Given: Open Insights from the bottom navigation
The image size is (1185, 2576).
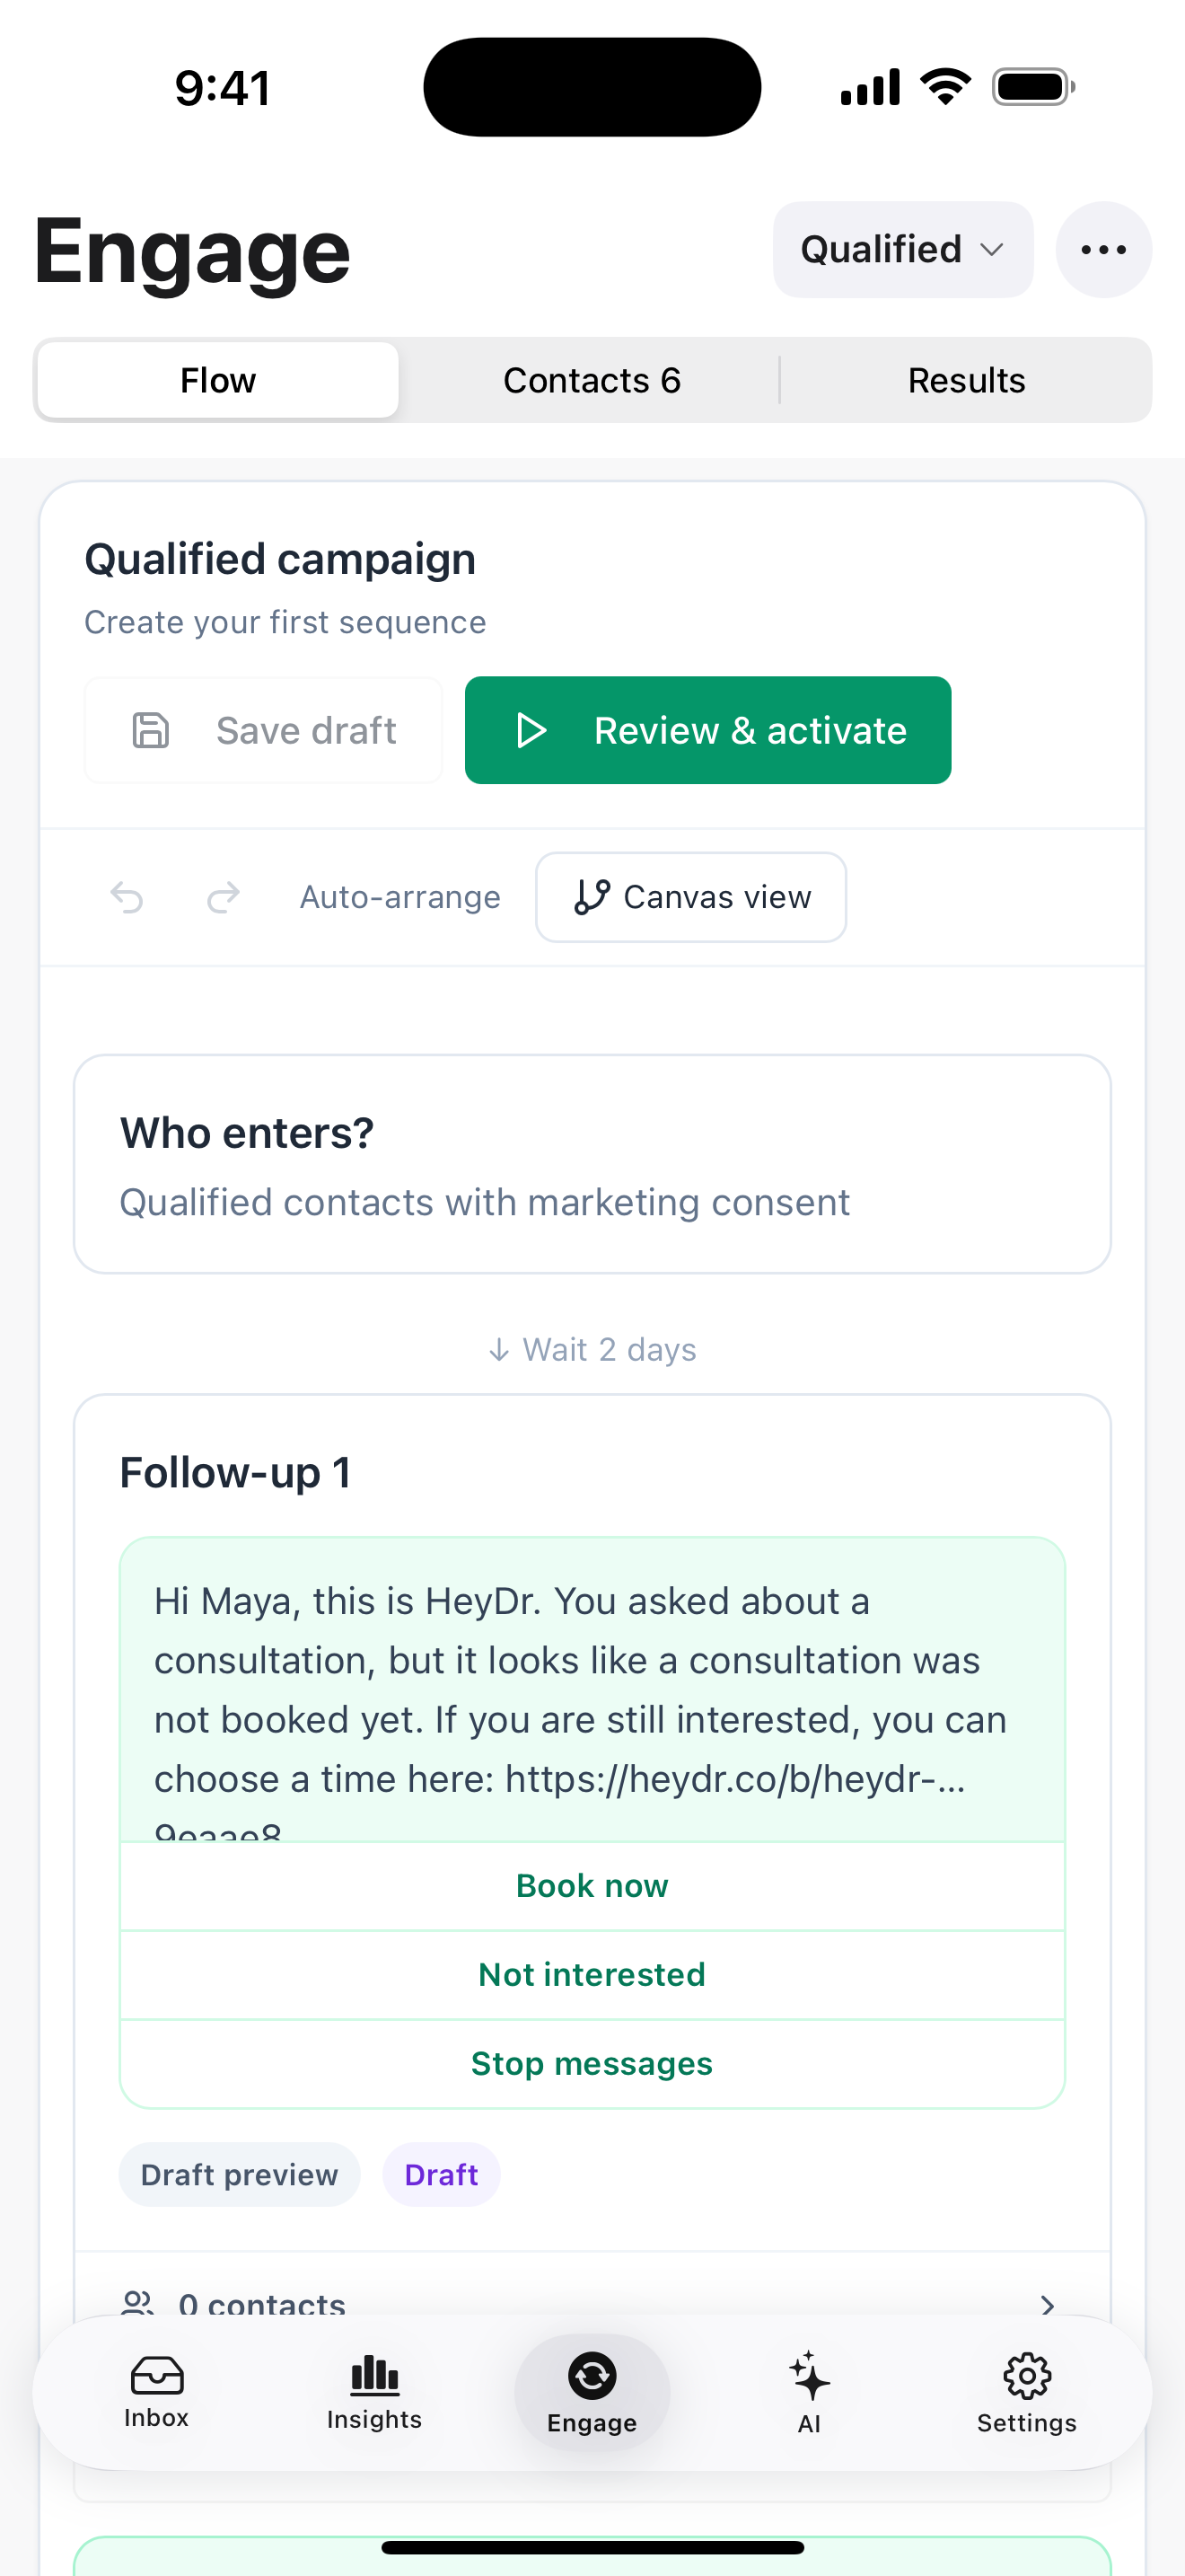Looking at the screenshot, I should tap(374, 2391).
